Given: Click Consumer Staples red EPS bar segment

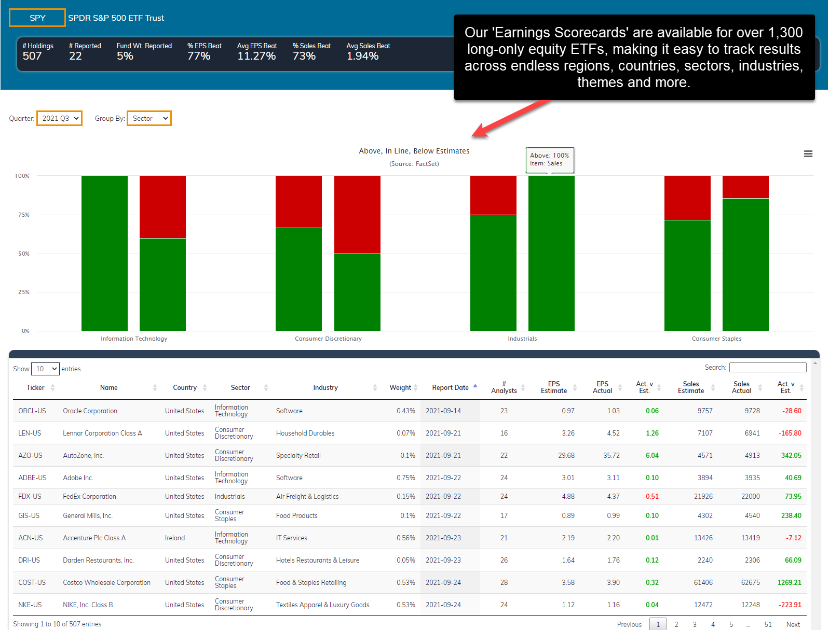Looking at the screenshot, I should (x=687, y=198).
